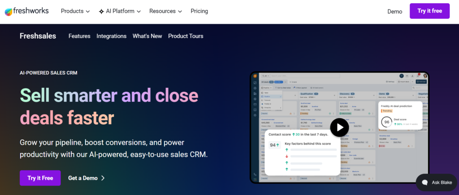Click the 94 contact score badge
459x195 pixels.
pyautogui.click(x=275, y=145)
